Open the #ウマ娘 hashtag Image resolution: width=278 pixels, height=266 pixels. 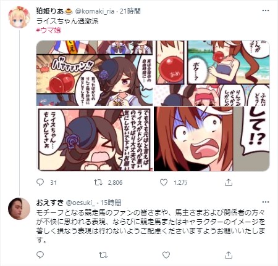(48, 30)
